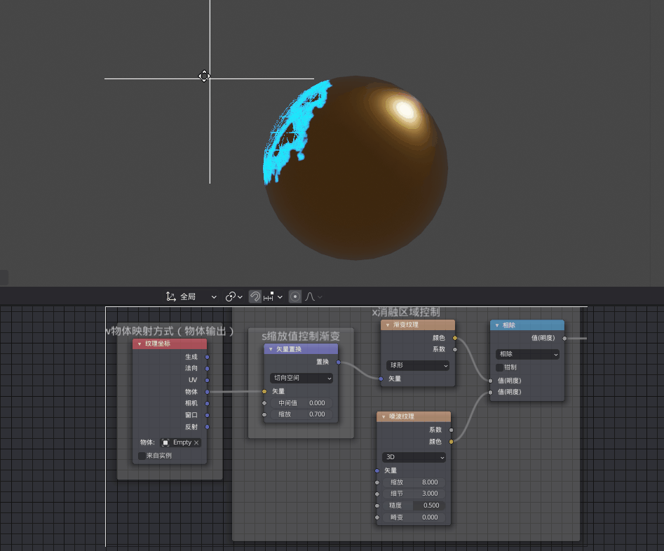Open the 3D dimensions dropdown
Viewport: 664px width, 551px height.
click(x=414, y=457)
